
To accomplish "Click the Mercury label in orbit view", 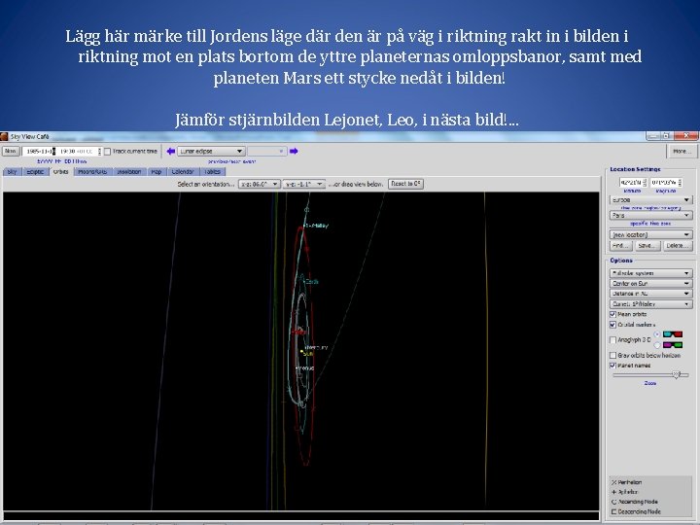I will pyautogui.click(x=317, y=347).
